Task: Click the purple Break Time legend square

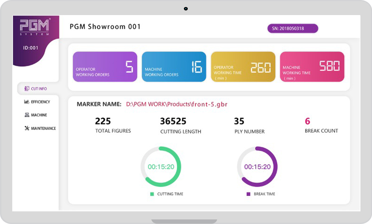Action: pos(248,194)
